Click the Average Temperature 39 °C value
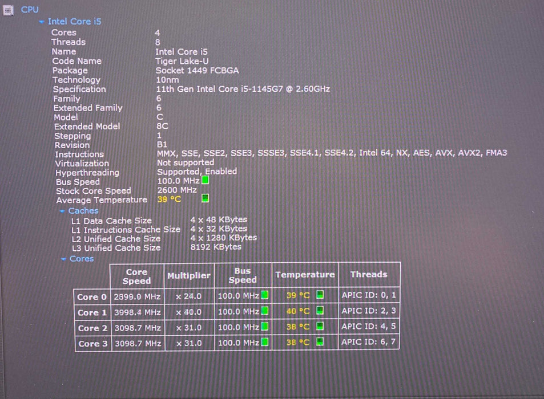This screenshot has height=399, width=544. pyautogui.click(x=170, y=199)
